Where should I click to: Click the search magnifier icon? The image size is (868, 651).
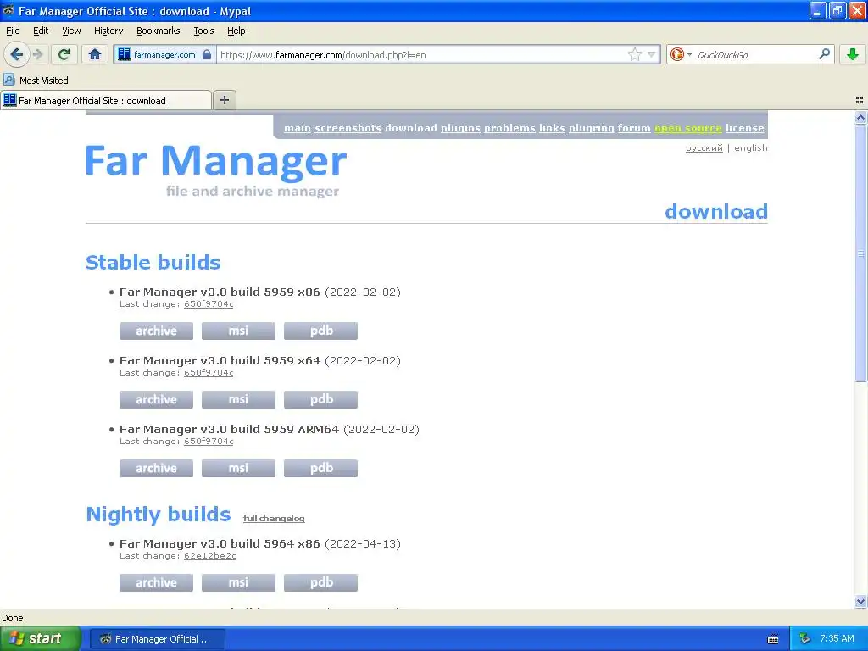tap(824, 53)
